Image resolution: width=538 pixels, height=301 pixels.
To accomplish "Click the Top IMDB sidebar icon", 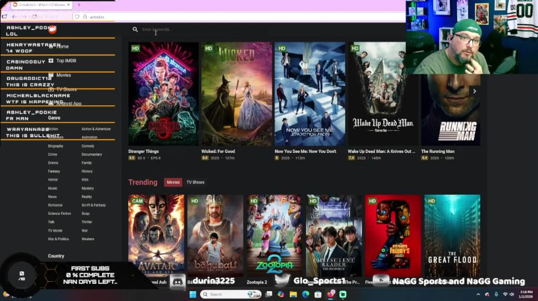I will 51,61.
